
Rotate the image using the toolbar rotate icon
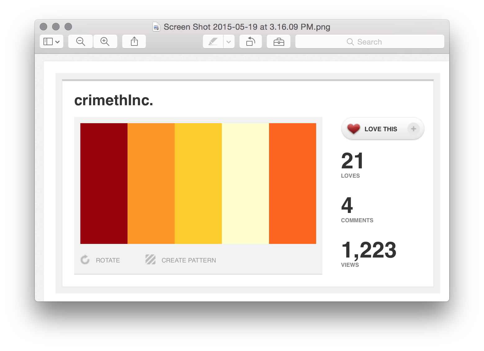250,41
